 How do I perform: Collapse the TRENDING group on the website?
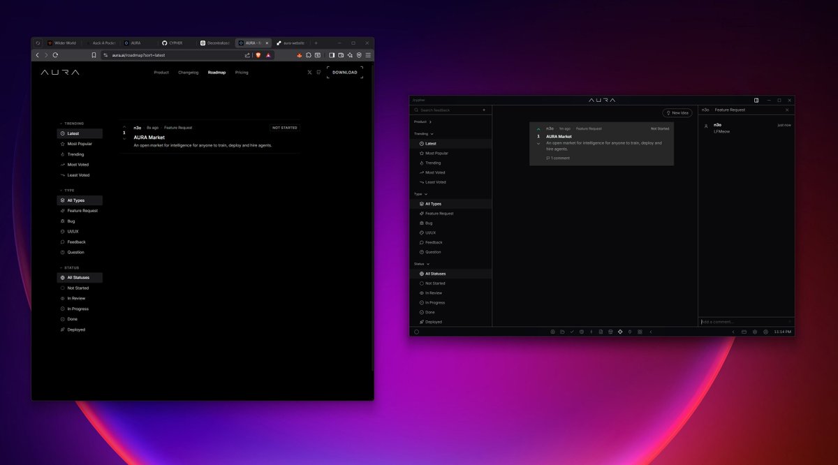71,124
